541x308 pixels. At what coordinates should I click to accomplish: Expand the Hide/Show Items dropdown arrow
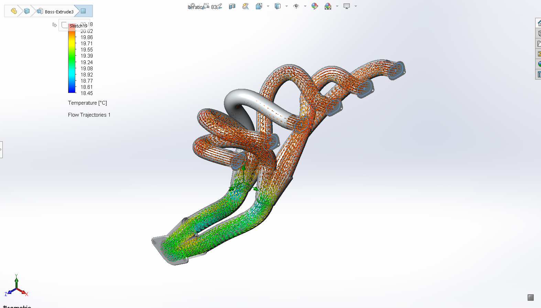[x=305, y=6]
